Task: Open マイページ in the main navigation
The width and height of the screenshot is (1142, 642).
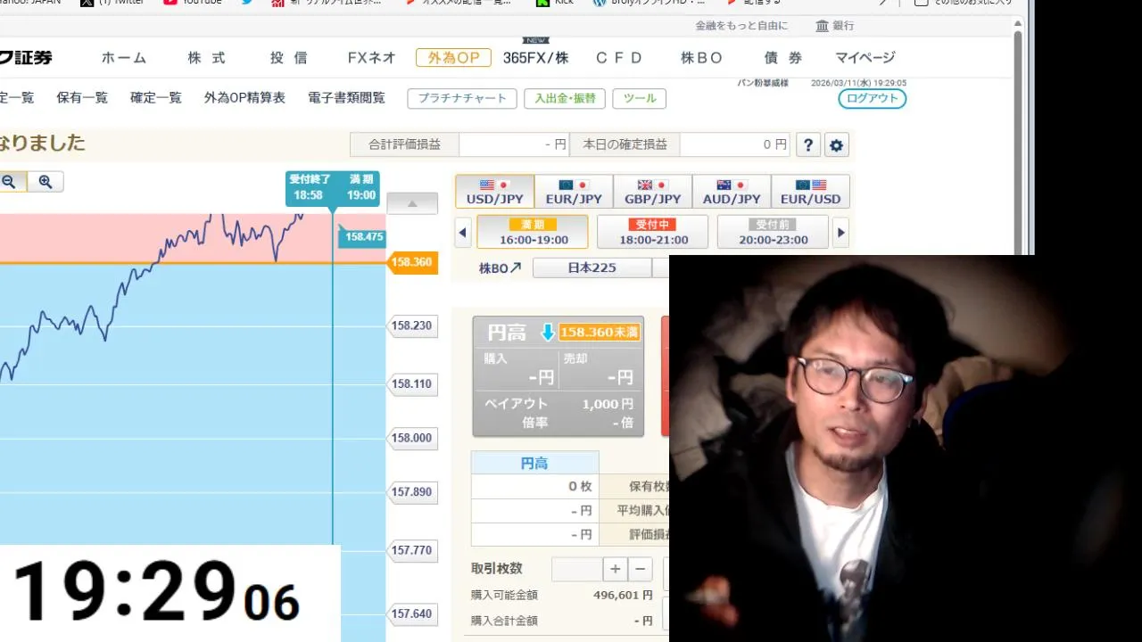Action: (x=865, y=58)
